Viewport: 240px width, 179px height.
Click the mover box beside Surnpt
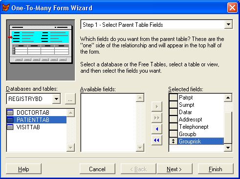click(174, 104)
